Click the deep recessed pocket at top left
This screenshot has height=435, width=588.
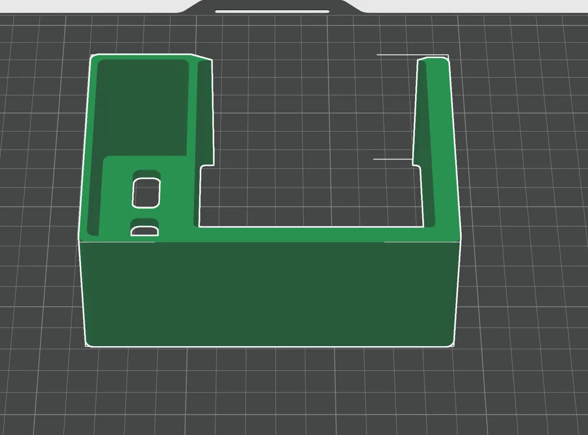143,107
